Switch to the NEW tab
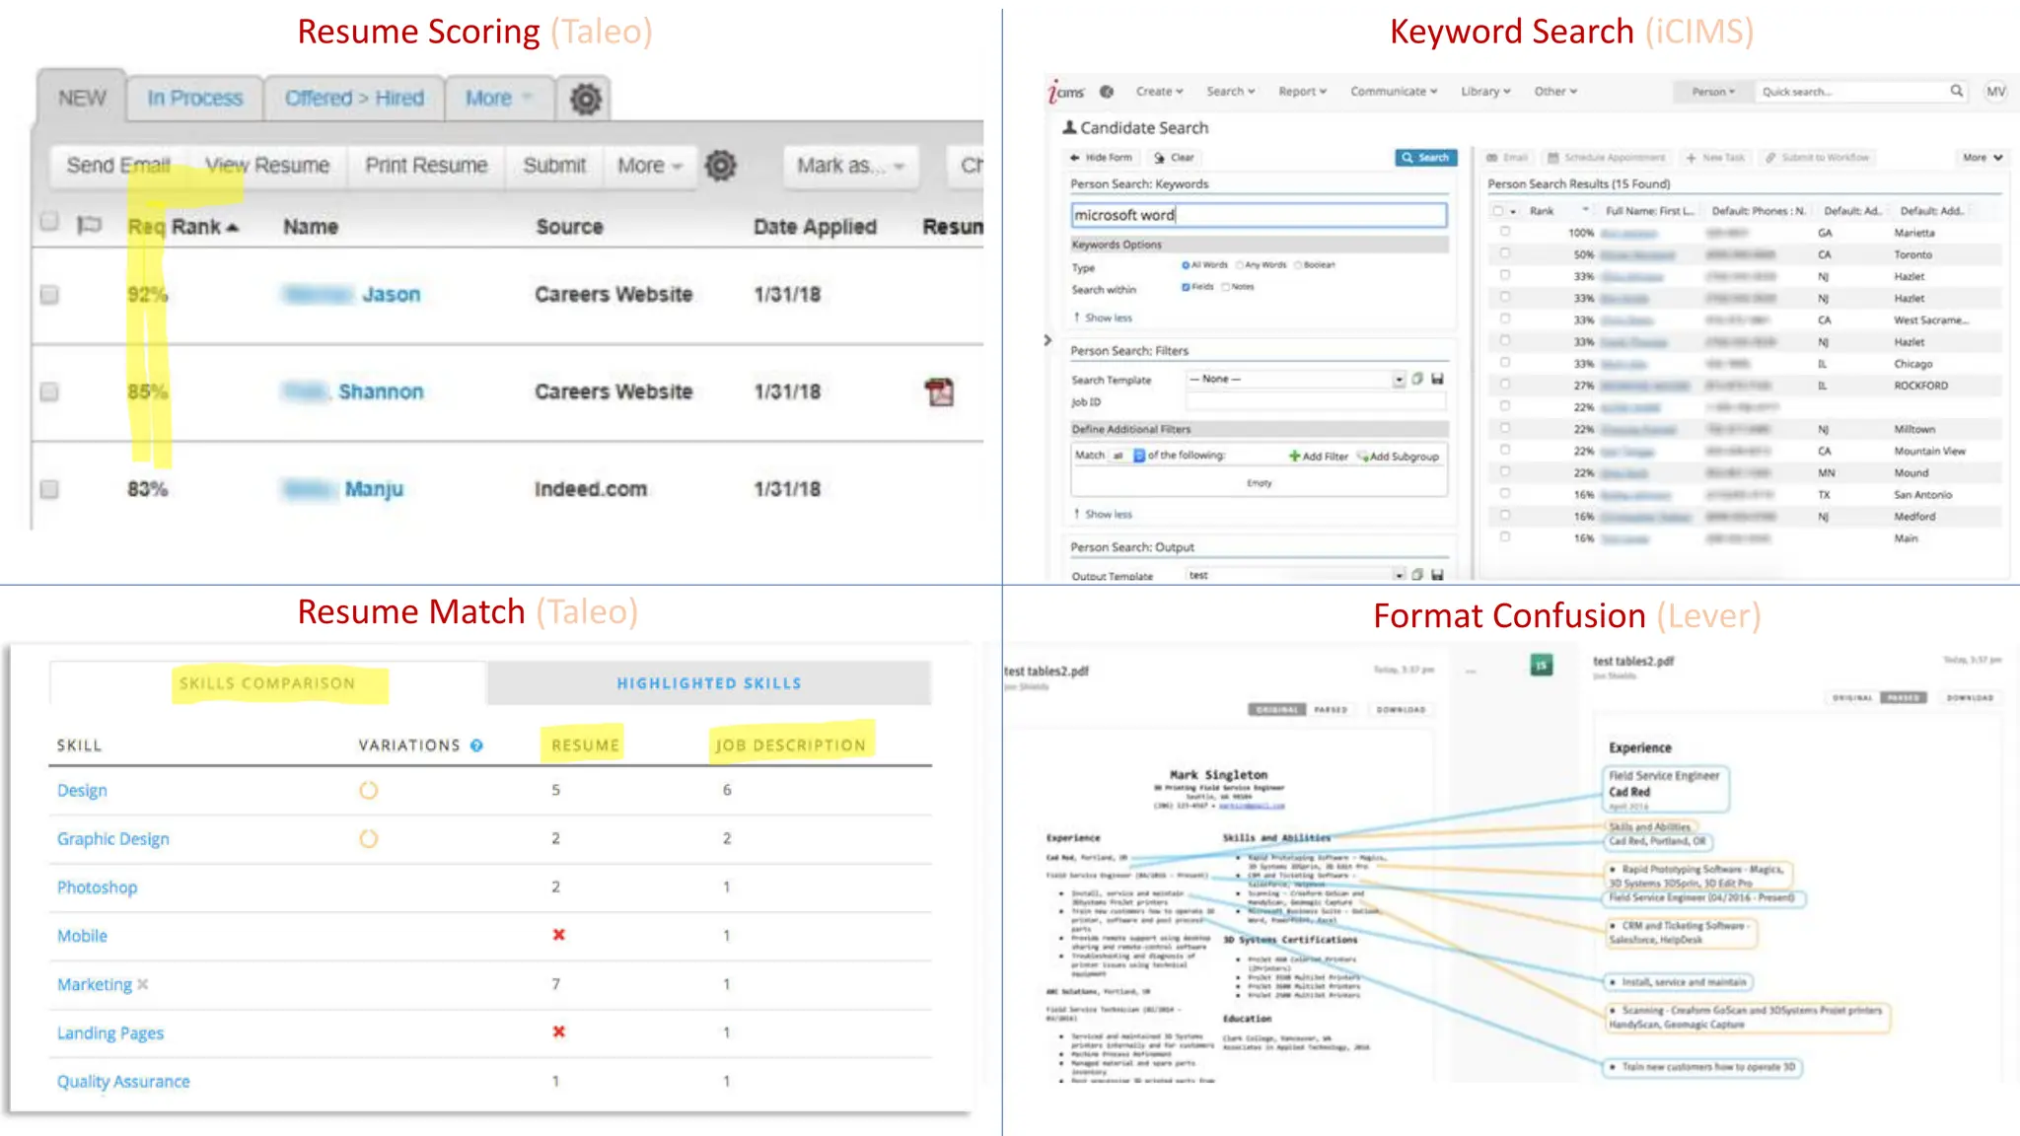Image resolution: width=2020 pixels, height=1136 pixels. coord(82,98)
